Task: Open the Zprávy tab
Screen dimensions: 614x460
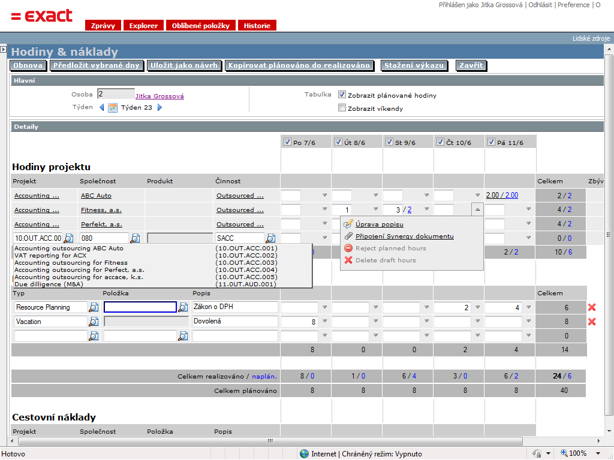Action: pyautogui.click(x=103, y=25)
